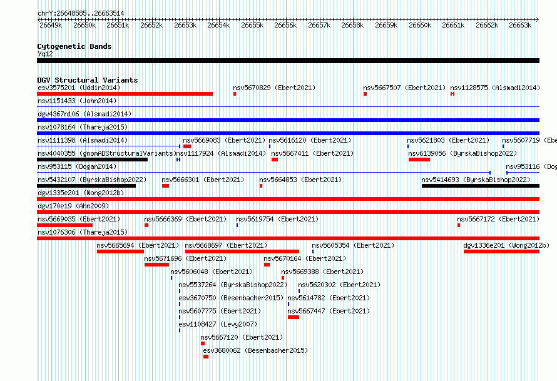Click the red bar under nsv5669035
This screenshot has height=381, width=557.
pos(64,225)
